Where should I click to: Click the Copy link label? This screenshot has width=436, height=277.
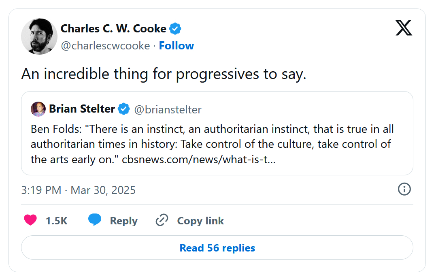pyautogui.click(x=200, y=221)
